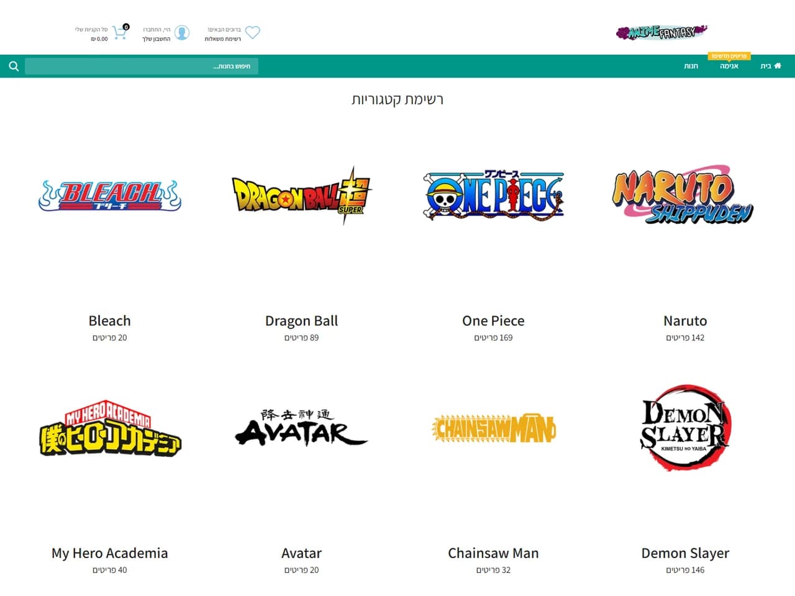The height and width of the screenshot is (596, 795).
Task: Click the user account avatar icon
Action: [x=182, y=33]
